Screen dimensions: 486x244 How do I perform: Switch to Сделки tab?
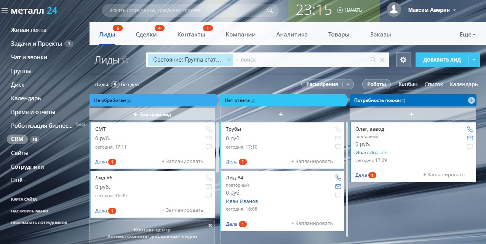(x=146, y=35)
